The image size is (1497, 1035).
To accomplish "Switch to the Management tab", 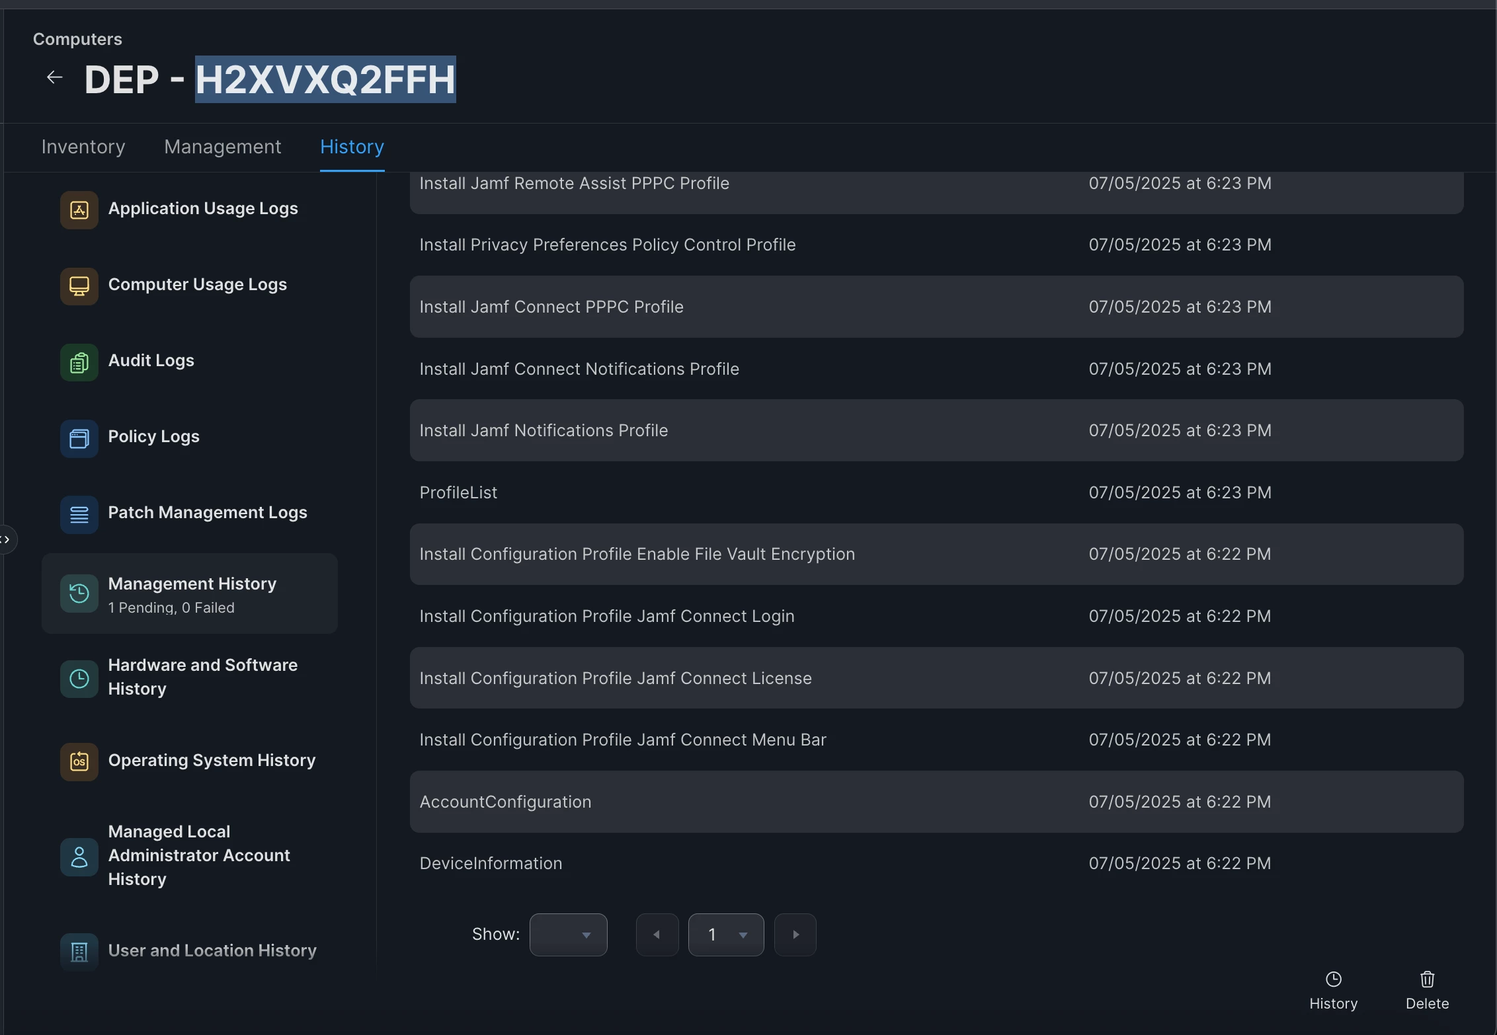I will click(223, 147).
